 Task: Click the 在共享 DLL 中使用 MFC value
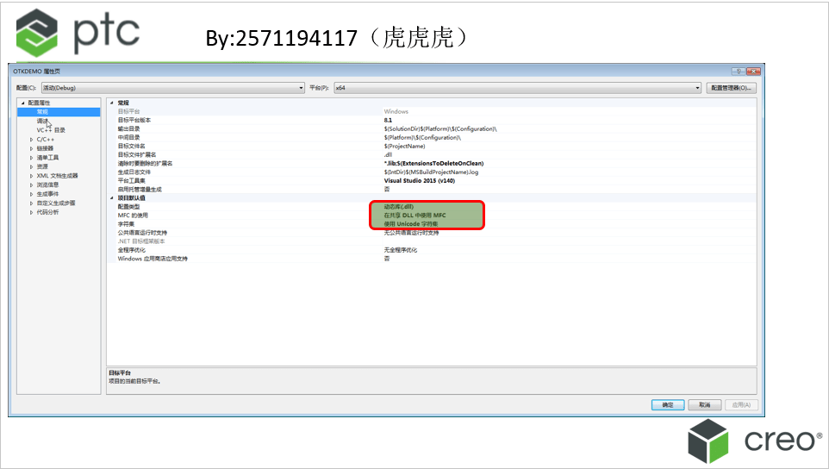click(x=415, y=216)
